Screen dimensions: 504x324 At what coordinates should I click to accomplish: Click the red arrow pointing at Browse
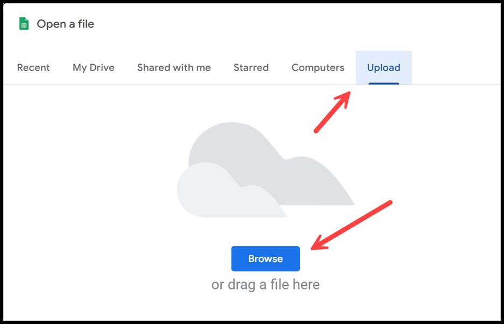[351, 226]
